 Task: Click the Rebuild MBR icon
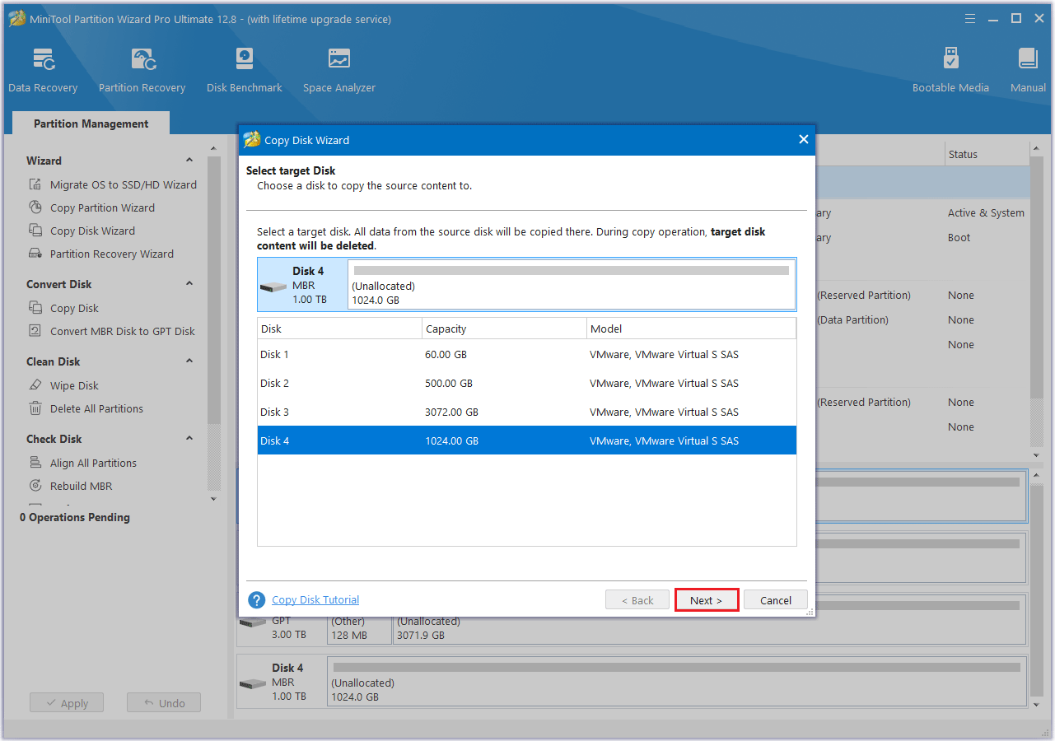point(35,486)
